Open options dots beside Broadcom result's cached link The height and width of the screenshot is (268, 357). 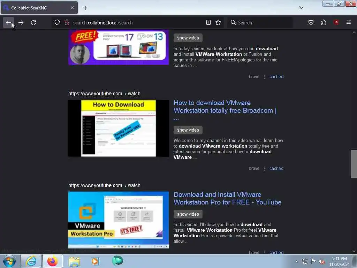(x=265, y=169)
